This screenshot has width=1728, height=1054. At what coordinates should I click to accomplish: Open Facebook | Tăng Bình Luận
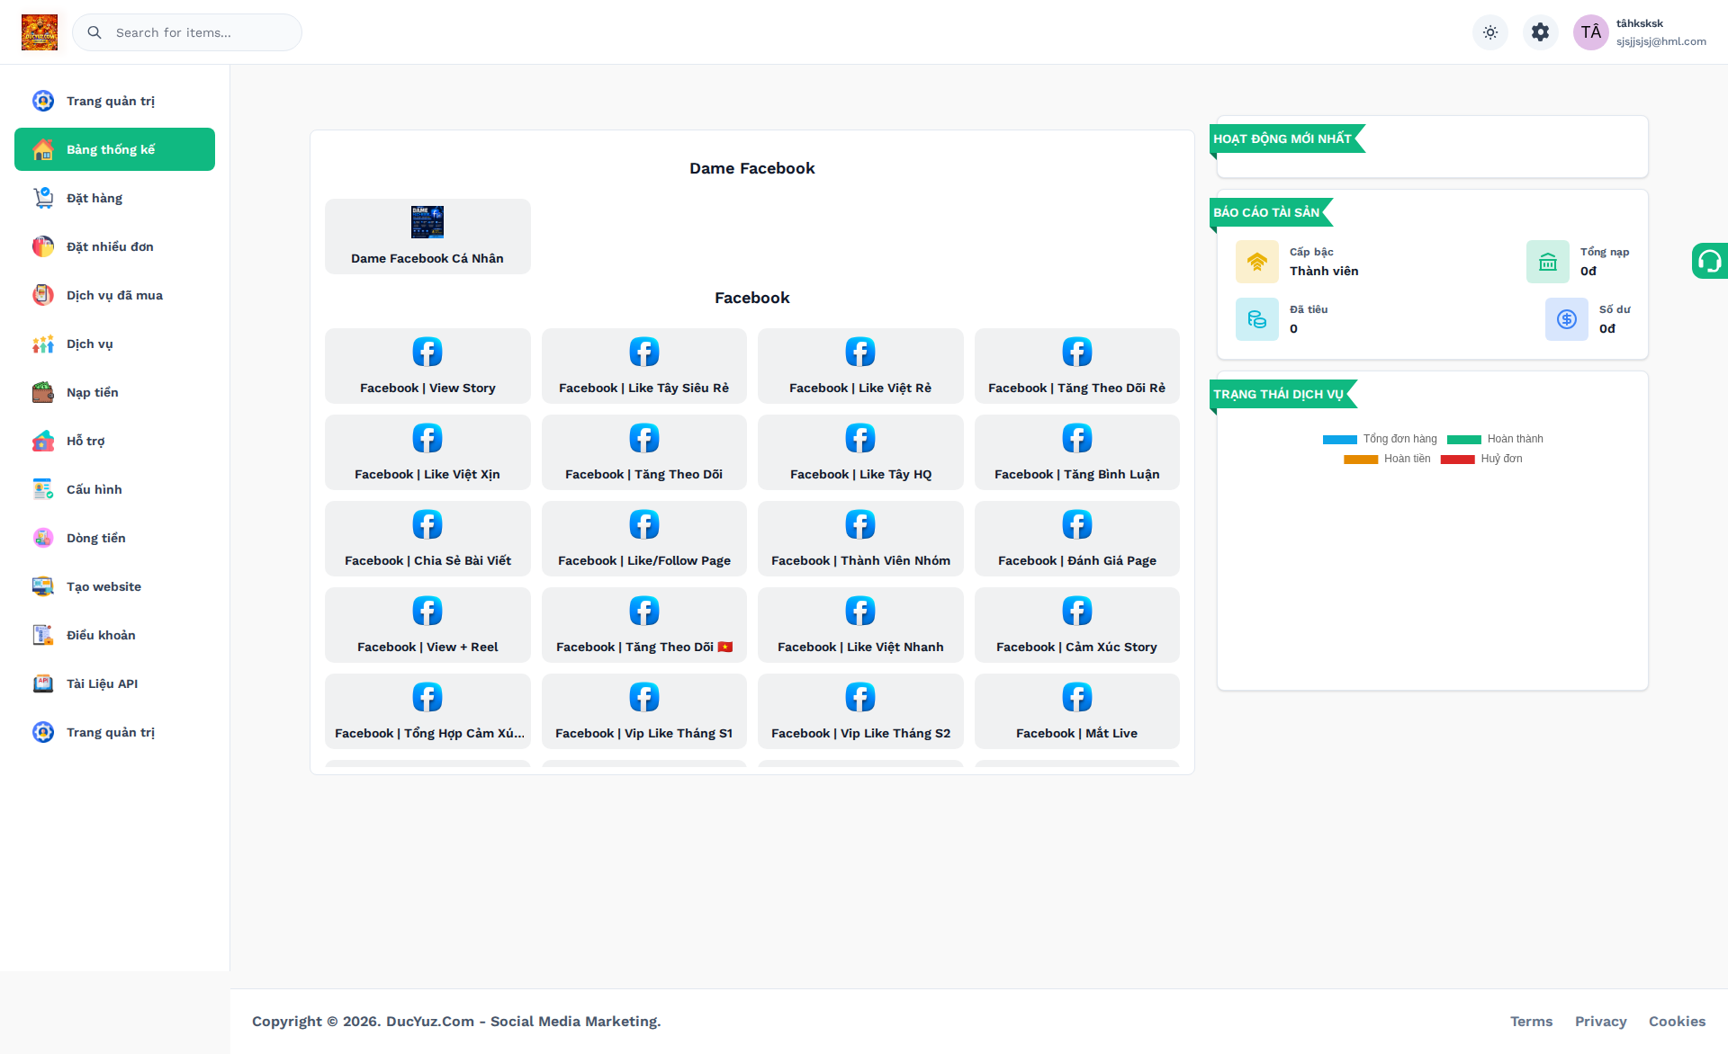[1077, 452]
